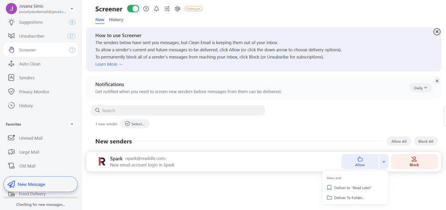Viewport: 446px width, 210px height.
Task: Dismiss the Notifications card
Action: (437, 81)
